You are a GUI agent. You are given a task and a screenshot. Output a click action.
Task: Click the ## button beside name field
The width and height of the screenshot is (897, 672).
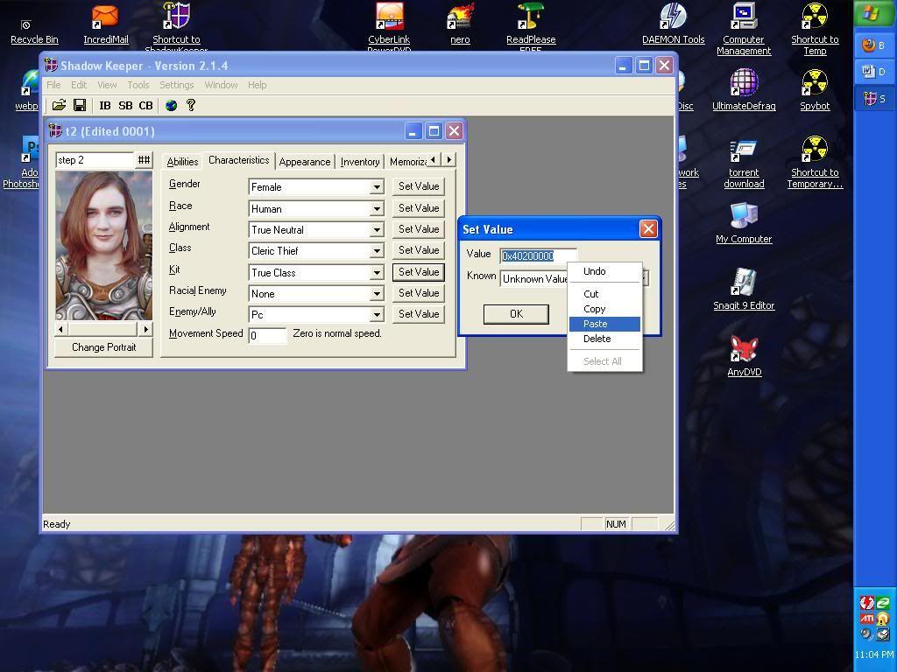(144, 160)
